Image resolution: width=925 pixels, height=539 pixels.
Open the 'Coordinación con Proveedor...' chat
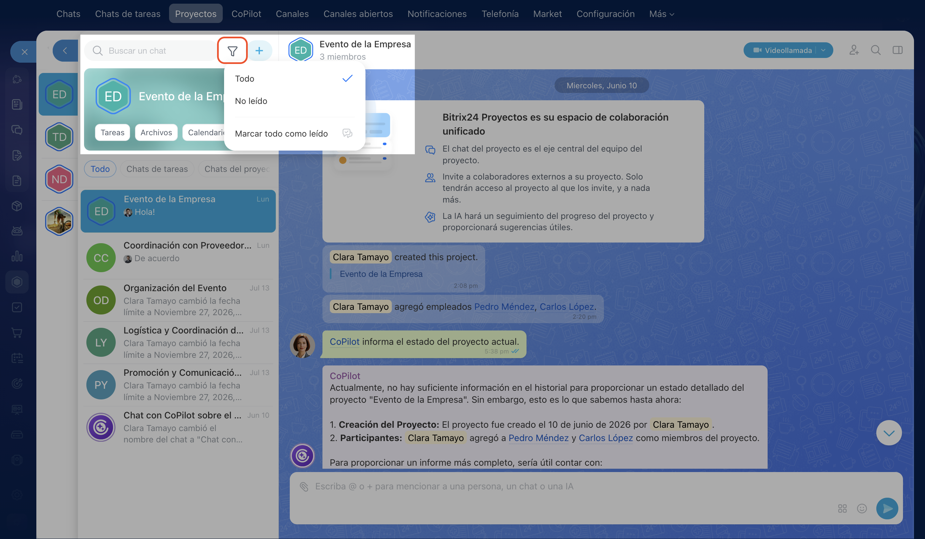[x=178, y=258]
